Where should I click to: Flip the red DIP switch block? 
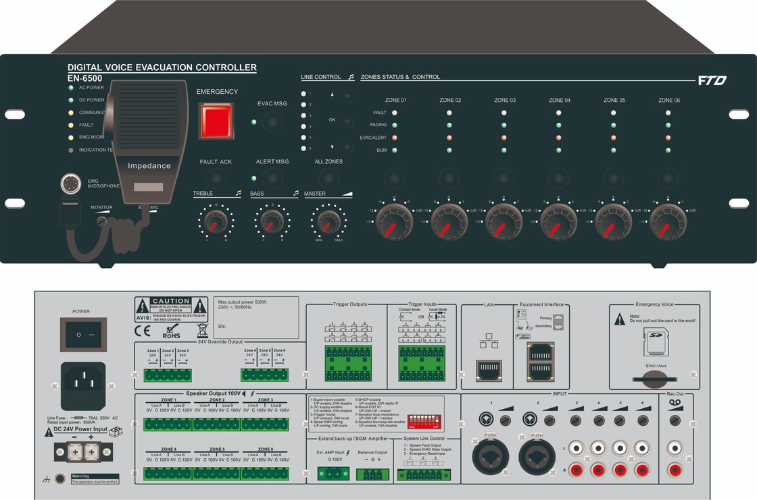[424, 420]
